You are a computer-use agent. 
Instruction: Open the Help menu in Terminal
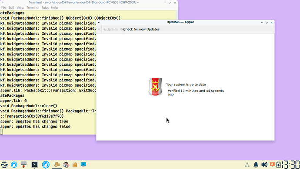click(54, 7)
